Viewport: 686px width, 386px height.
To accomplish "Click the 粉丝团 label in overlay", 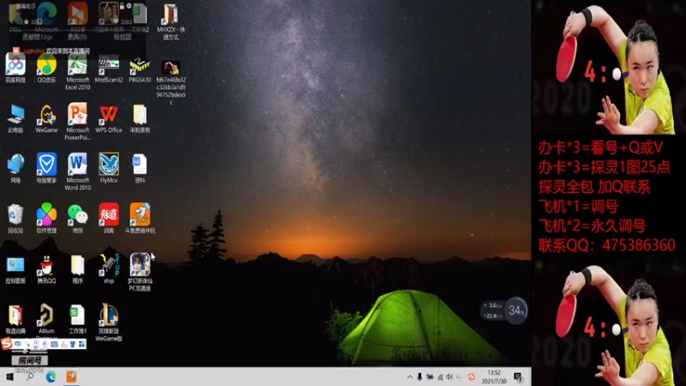I will click(123, 37).
